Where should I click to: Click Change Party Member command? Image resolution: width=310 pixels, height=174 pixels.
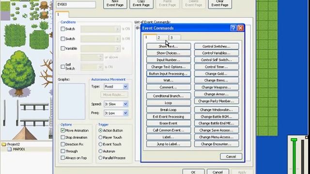pyautogui.click(x=217, y=101)
